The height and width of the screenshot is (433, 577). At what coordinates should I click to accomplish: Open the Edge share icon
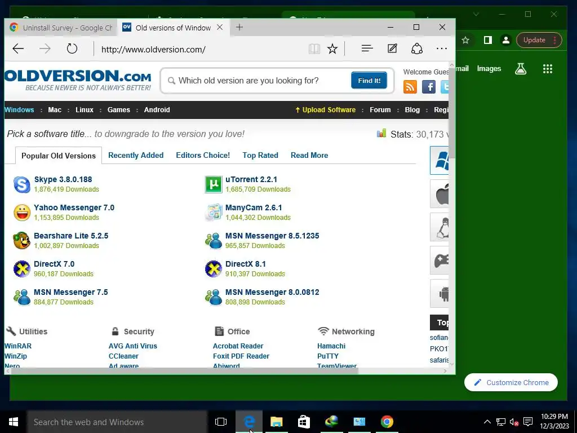point(416,48)
